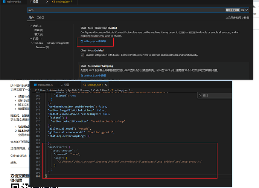This screenshot has height=188, width=259.
Task: Click the split editor icon at top right
Action: [x=250, y=2]
